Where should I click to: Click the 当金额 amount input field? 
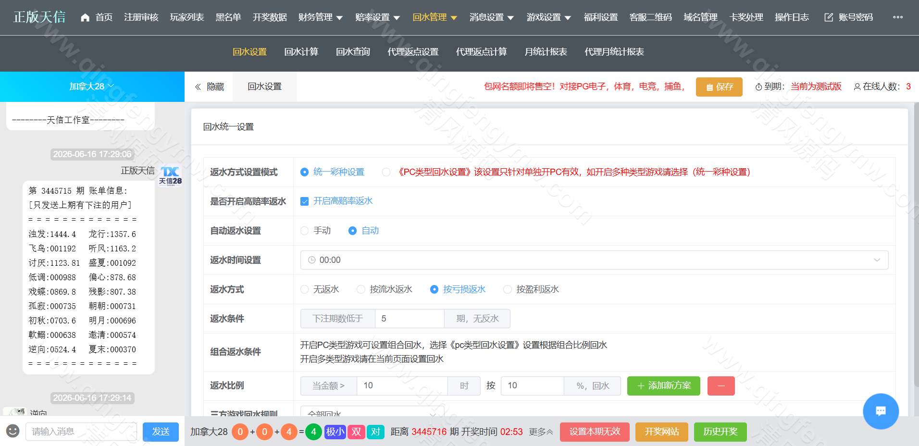point(402,386)
